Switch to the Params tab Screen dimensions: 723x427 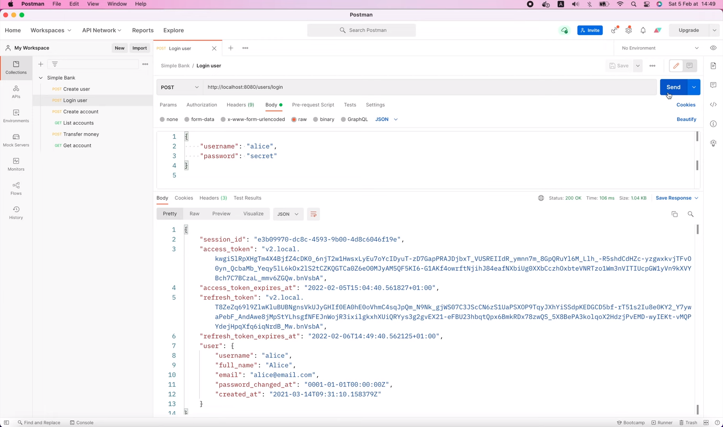tap(168, 105)
